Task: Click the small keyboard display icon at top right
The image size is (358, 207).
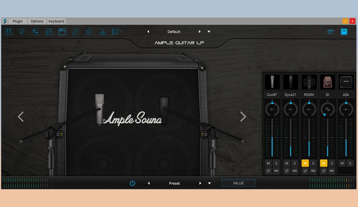Action: coord(331,32)
